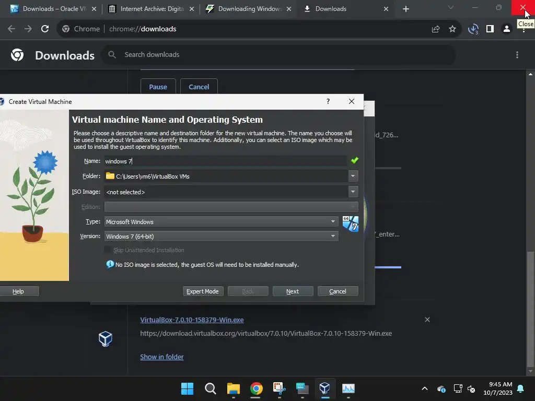This screenshot has width=535, height=401.
Task: Switch to Downloads – Oracle VM tab
Action: (53, 9)
